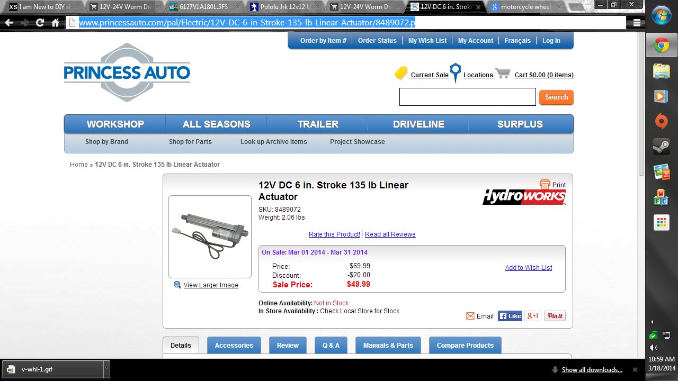Viewport: 678px width, 381px height.
Task: Click the orange printer icon
Action: [545, 184]
